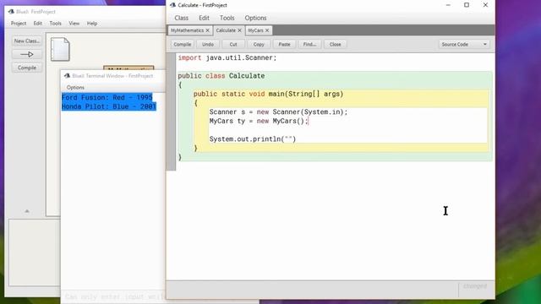The width and height of the screenshot is (541, 304).
Task: Click the editor left line-number margin
Action: pos(171,112)
